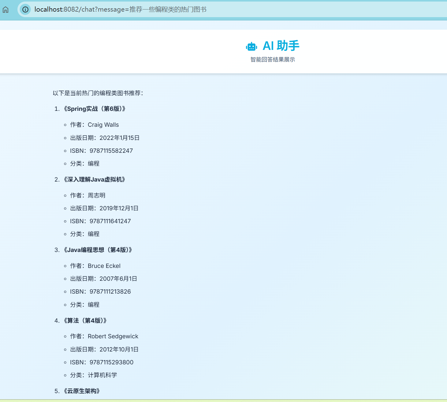Select the title 《云原生架构》
The image size is (447, 402).
[82, 391]
